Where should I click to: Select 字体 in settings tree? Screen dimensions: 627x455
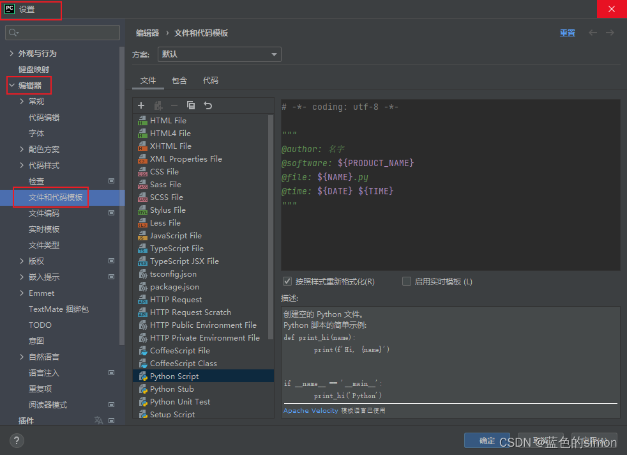pos(36,134)
